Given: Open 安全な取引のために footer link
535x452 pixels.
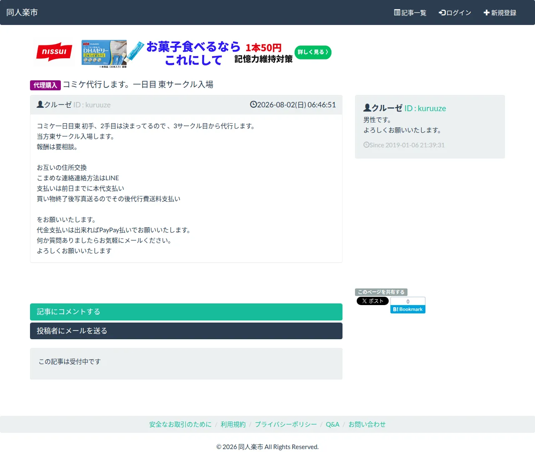Looking at the screenshot, I should point(180,425).
